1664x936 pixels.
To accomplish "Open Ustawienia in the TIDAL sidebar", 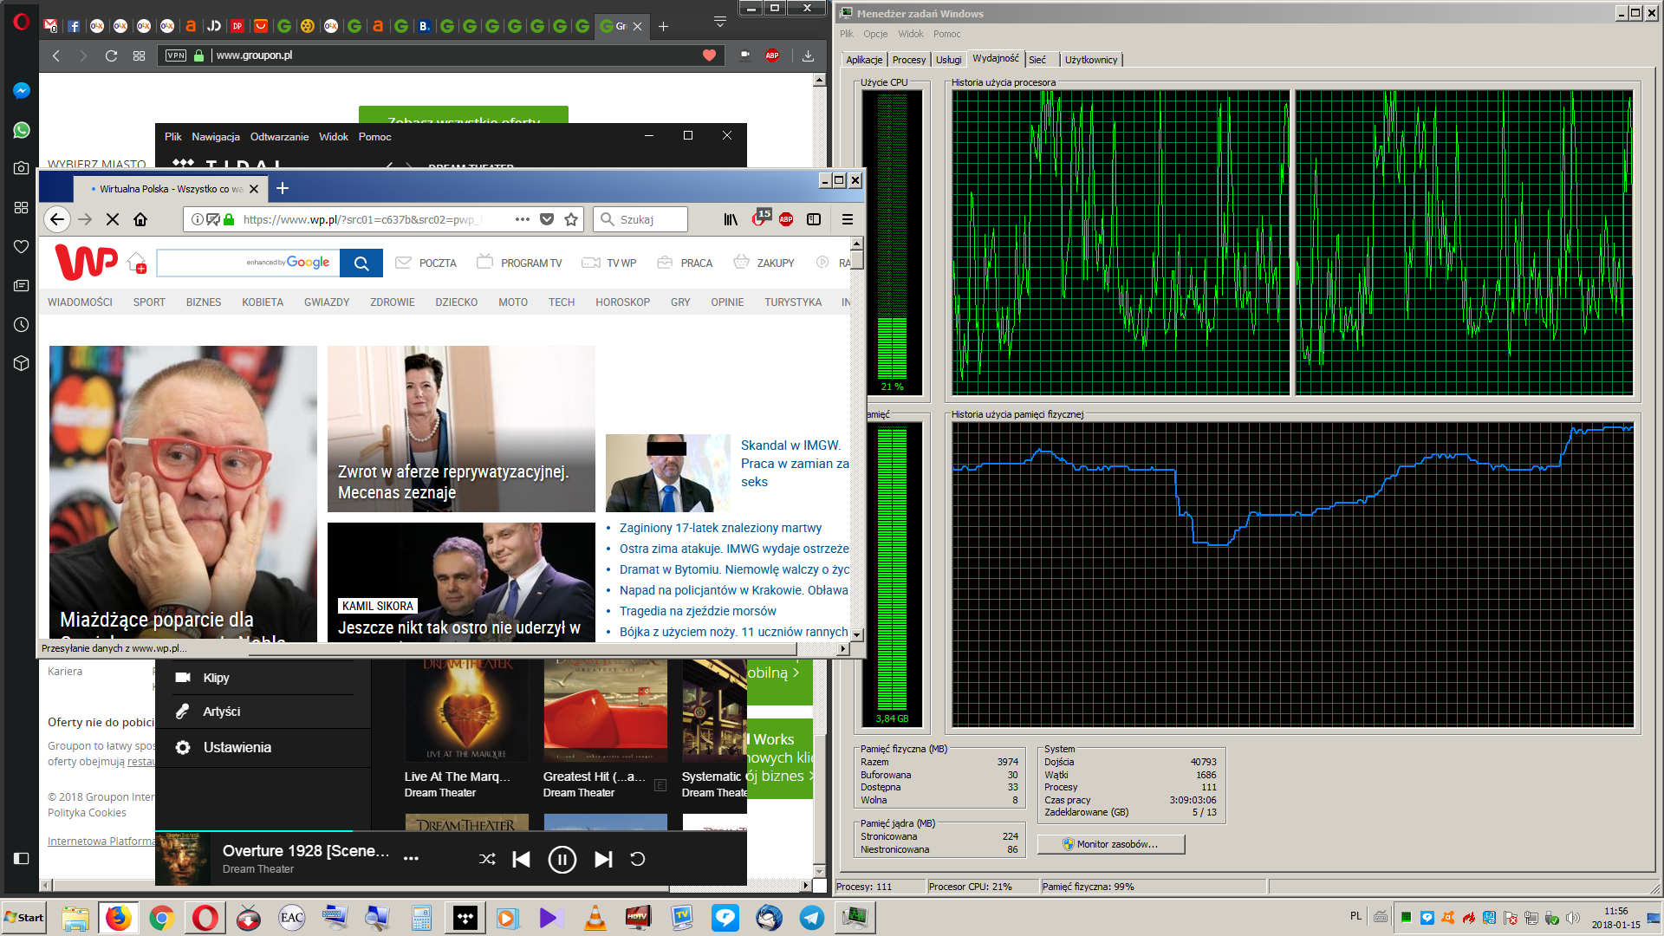I will 237,747.
